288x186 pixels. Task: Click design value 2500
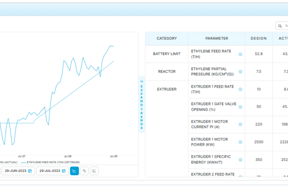[259, 142]
